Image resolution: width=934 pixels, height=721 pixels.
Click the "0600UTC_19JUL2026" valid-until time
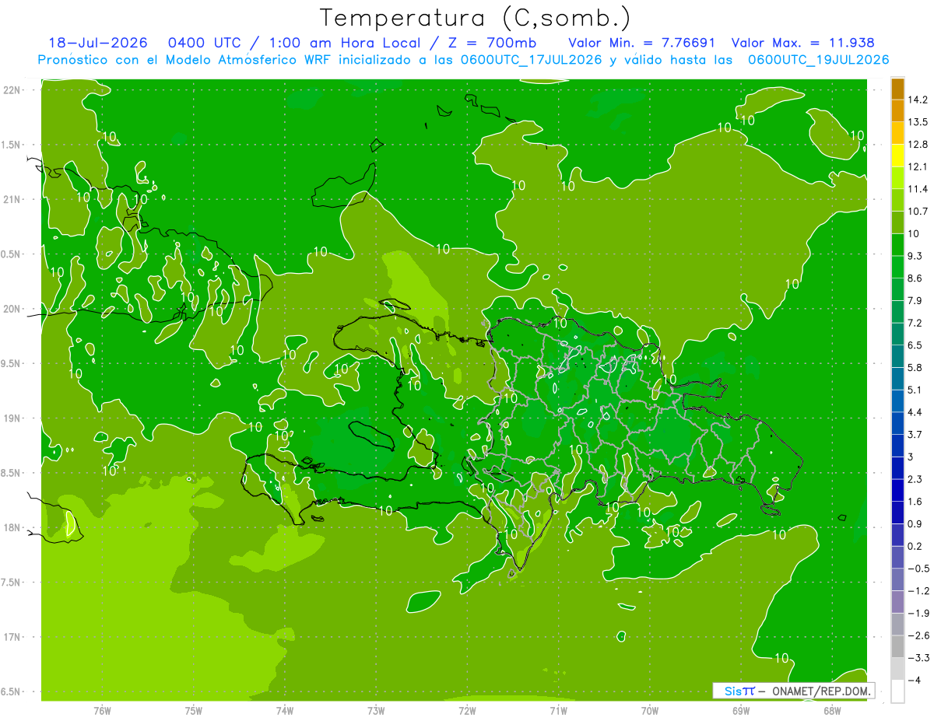click(818, 60)
